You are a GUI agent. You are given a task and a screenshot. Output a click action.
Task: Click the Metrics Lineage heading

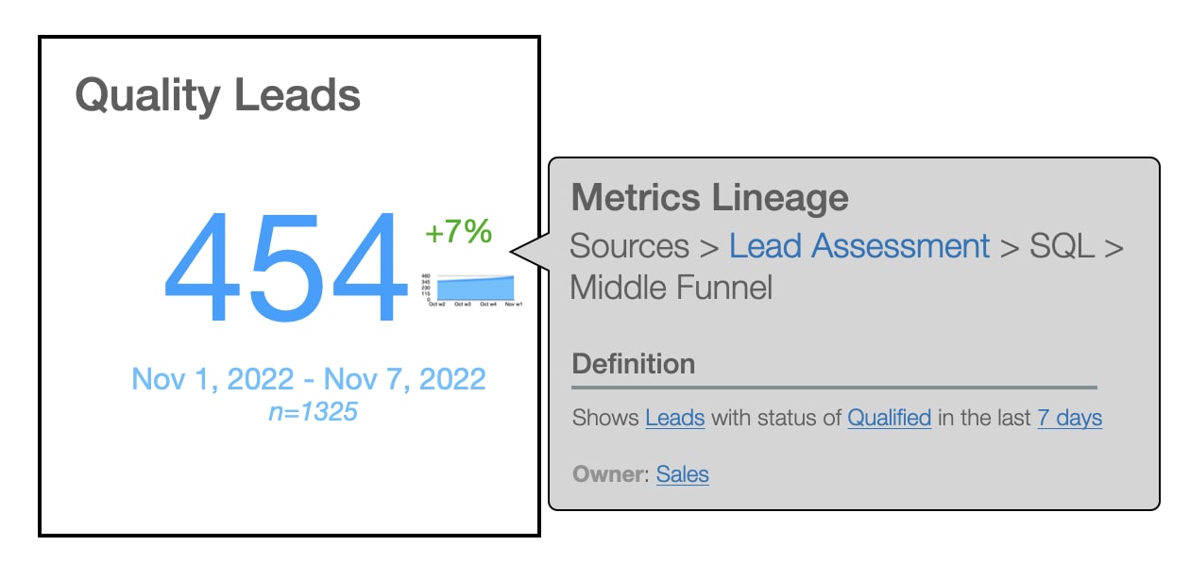709,198
